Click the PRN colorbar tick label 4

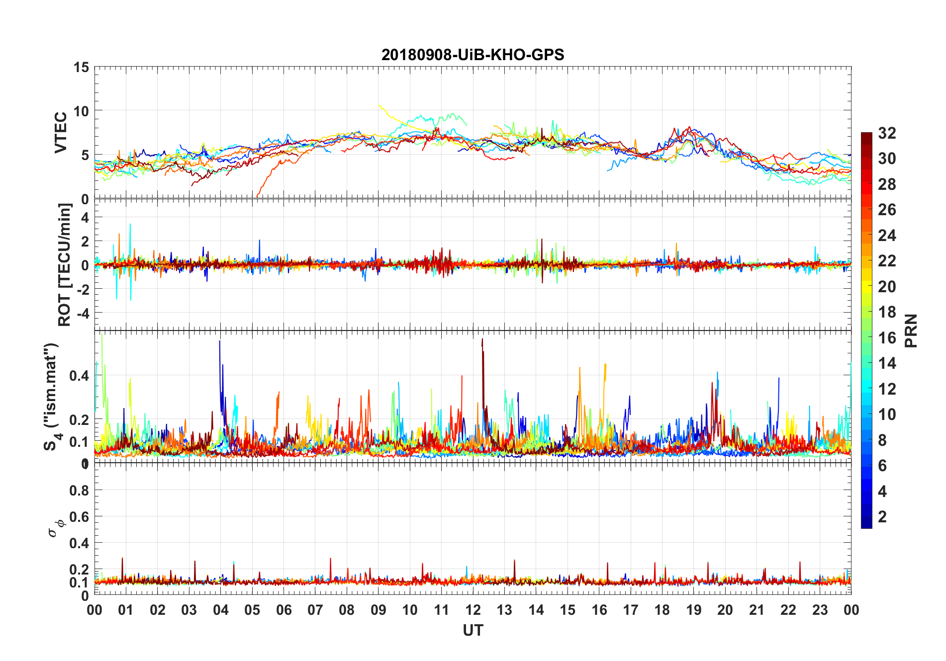tap(882, 492)
